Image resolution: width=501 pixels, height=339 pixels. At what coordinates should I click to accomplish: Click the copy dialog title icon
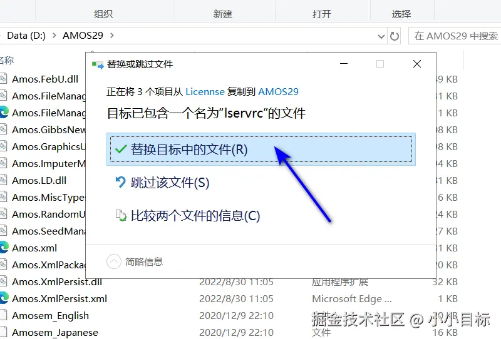(x=98, y=65)
